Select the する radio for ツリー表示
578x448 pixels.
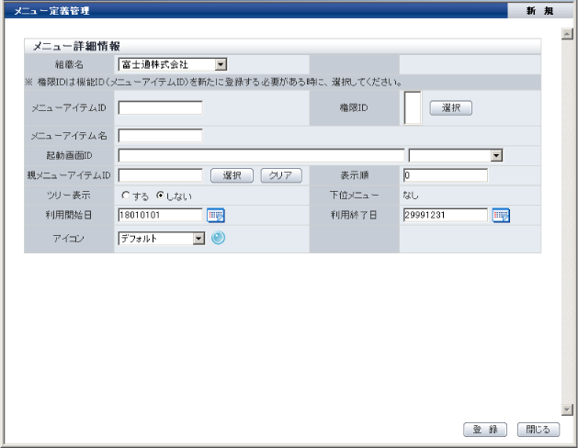(x=126, y=196)
